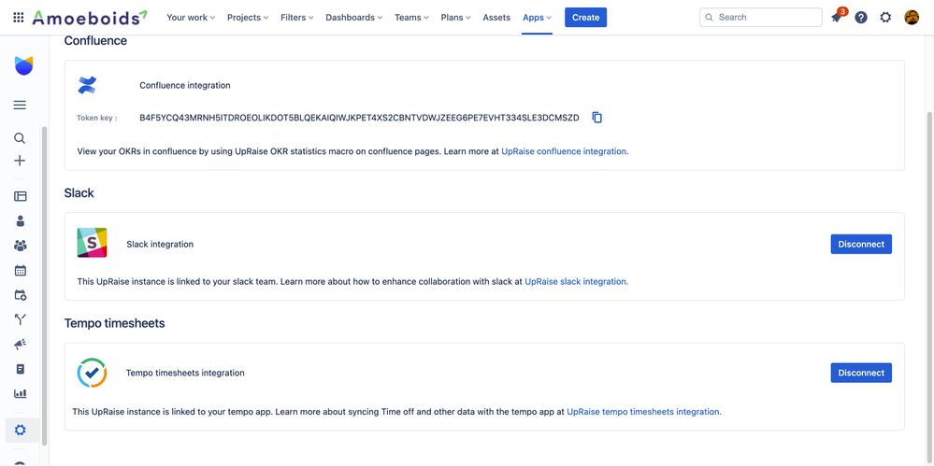
Task: Open the sidebar teams group icon
Action: pos(21,246)
